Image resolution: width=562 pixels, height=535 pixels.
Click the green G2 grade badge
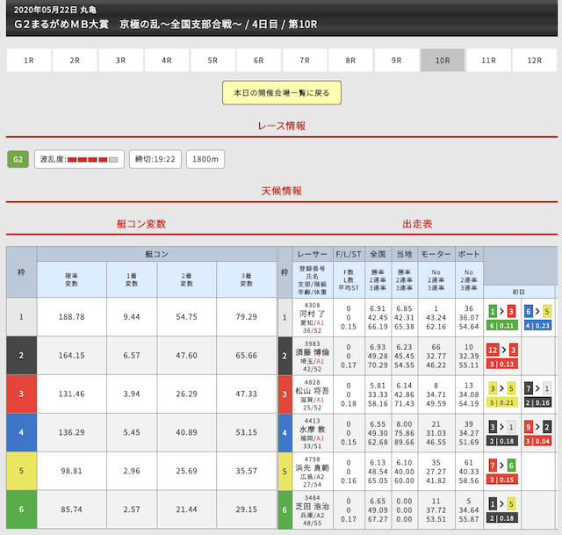[18, 159]
